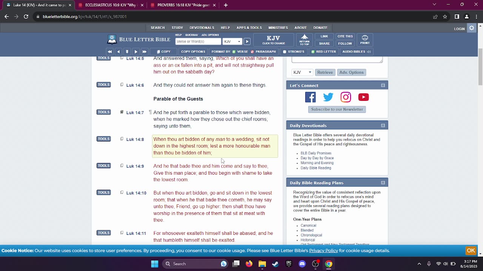
Task: Reload the page in Chrome
Action: [26, 17]
